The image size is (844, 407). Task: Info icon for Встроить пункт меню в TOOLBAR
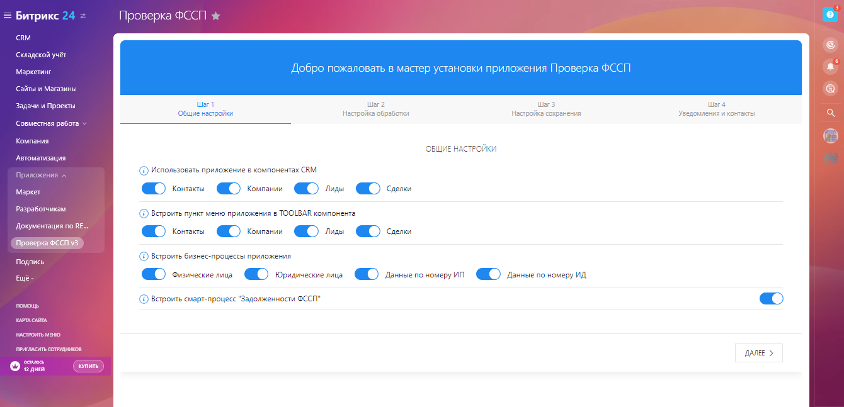[x=143, y=213]
